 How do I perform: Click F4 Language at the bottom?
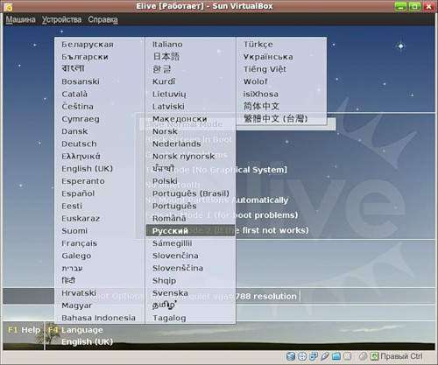(x=75, y=330)
